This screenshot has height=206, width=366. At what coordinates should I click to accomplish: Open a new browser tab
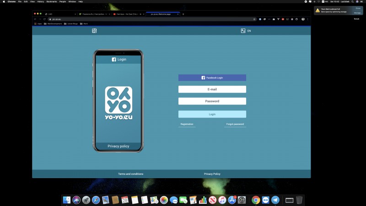click(x=183, y=14)
